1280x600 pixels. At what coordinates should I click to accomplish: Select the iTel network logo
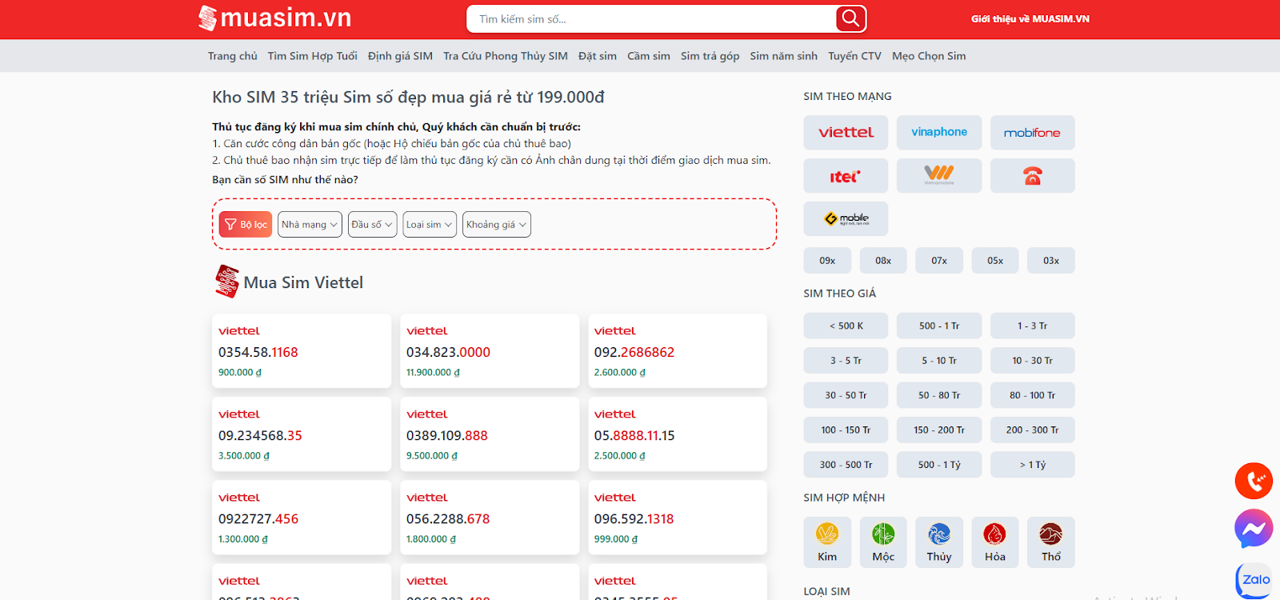846,176
